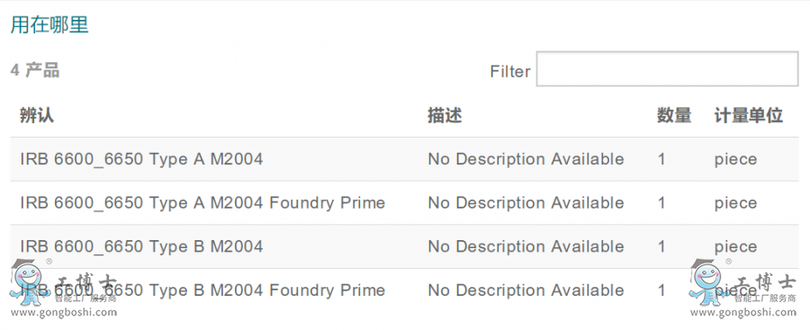Click the Filter text input field
Viewport: 810px width, 330px height.
[x=667, y=68]
